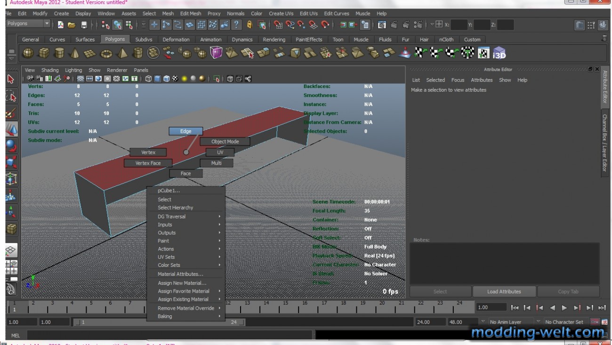Image resolution: width=612 pixels, height=345 pixels.
Task: Click the open scene folder icon
Action: point(72,25)
